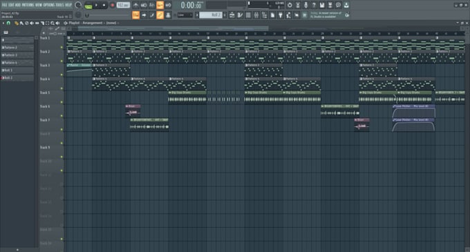Toggle green pattern/song mode switch
Viewport: 470px width, 252px height.
(88, 6)
